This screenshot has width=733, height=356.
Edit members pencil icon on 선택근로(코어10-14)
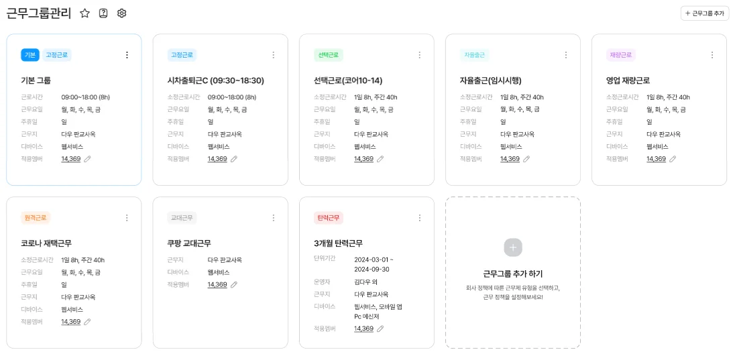point(380,159)
